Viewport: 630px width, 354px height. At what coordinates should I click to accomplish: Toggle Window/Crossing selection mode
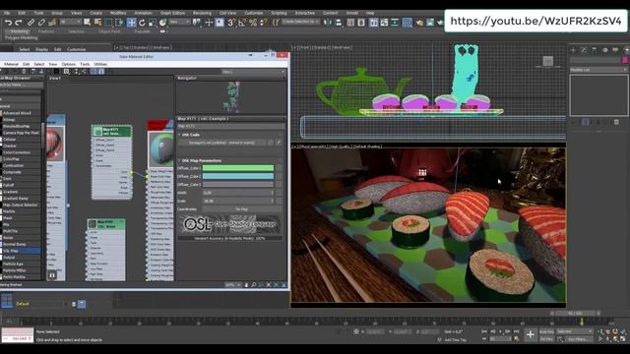click(119, 23)
